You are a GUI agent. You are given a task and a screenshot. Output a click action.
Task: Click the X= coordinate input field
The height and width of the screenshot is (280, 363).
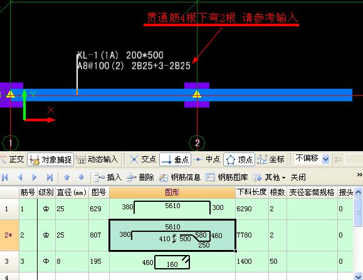coord(354,159)
